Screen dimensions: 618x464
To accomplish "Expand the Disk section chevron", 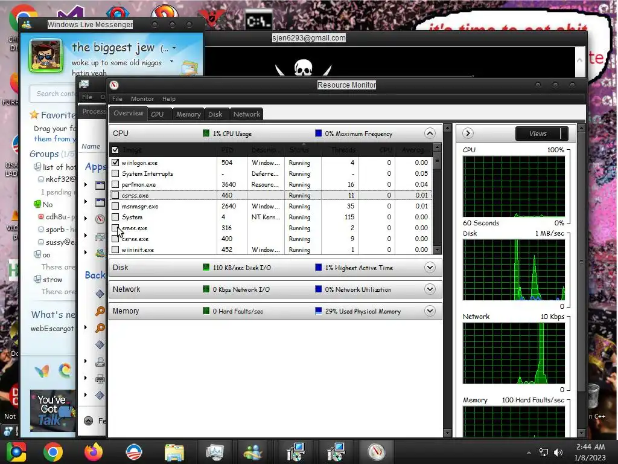I will click(430, 268).
